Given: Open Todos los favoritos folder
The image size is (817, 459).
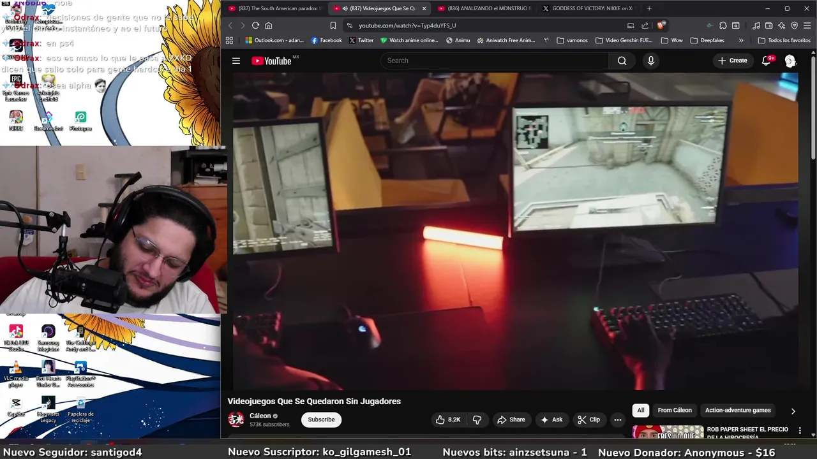Looking at the screenshot, I should point(784,40).
